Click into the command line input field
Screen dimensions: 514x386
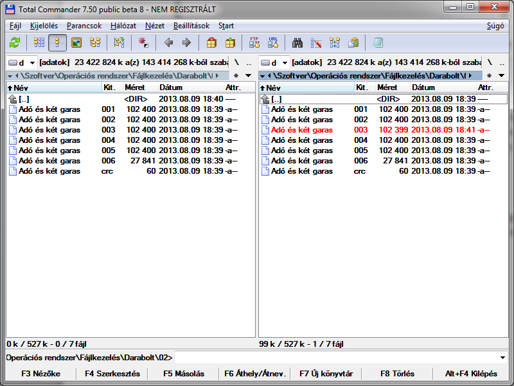(336, 358)
